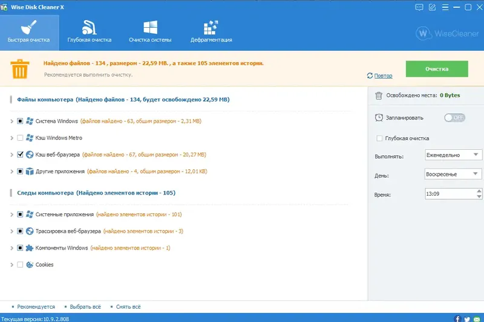Click the Время 13:09 input field
Viewport: 484px width, 322px height.
pos(450,194)
